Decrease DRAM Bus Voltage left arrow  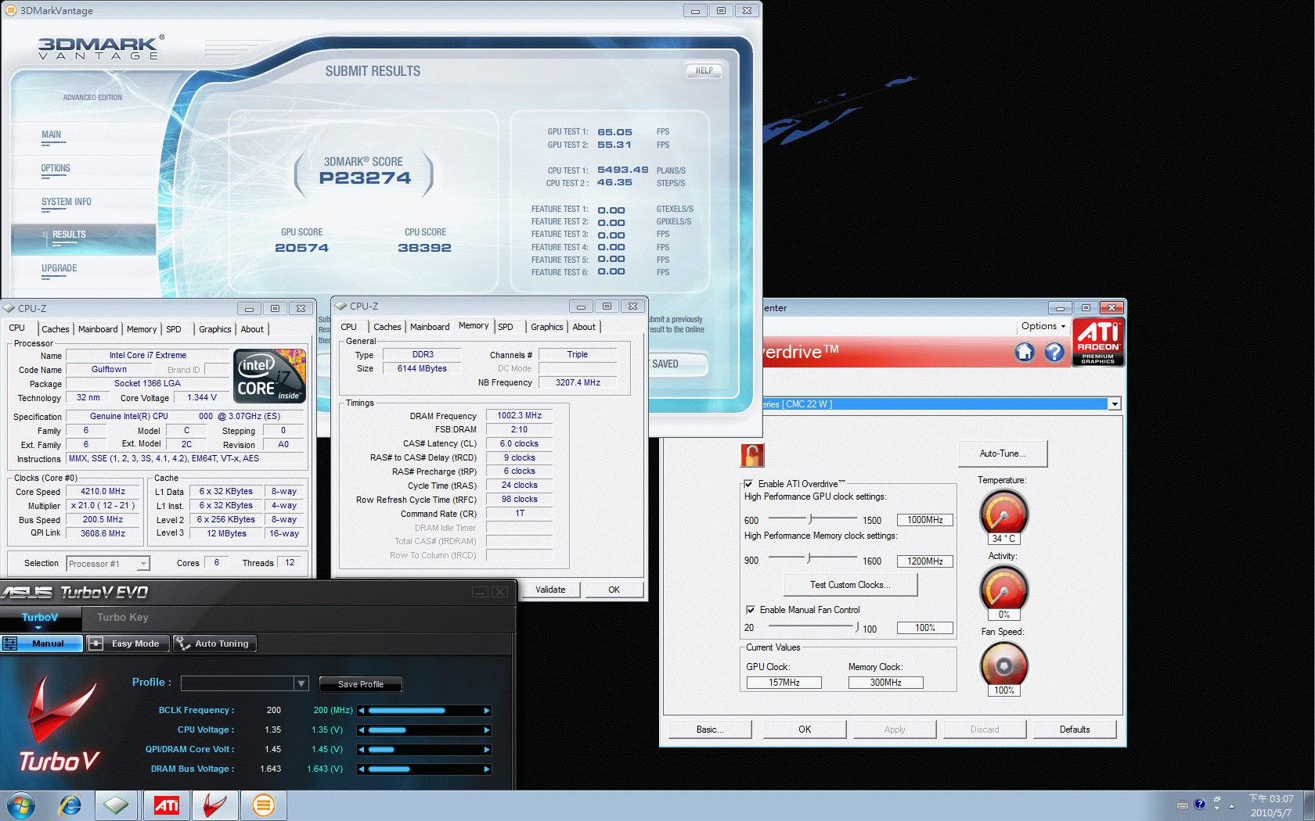click(362, 769)
